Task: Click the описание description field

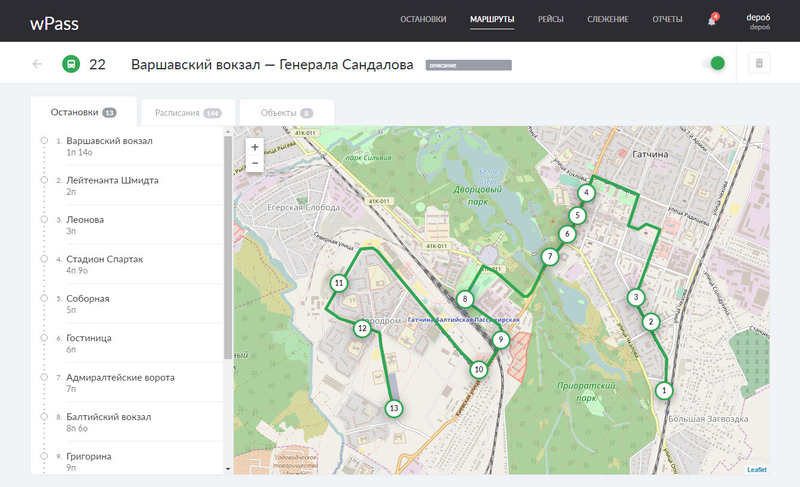Action: (468, 65)
